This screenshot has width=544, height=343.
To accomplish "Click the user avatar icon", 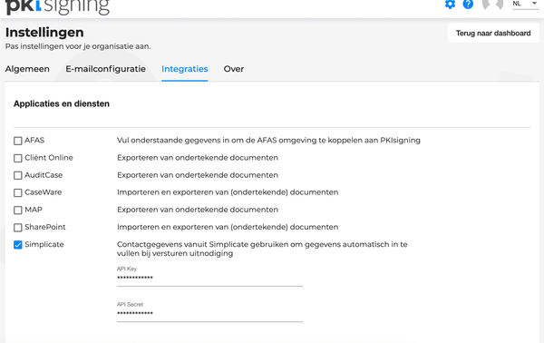I will pyautogui.click(x=492, y=5).
